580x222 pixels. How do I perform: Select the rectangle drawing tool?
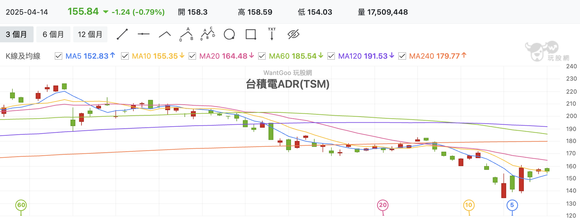(x=251, y=34)
